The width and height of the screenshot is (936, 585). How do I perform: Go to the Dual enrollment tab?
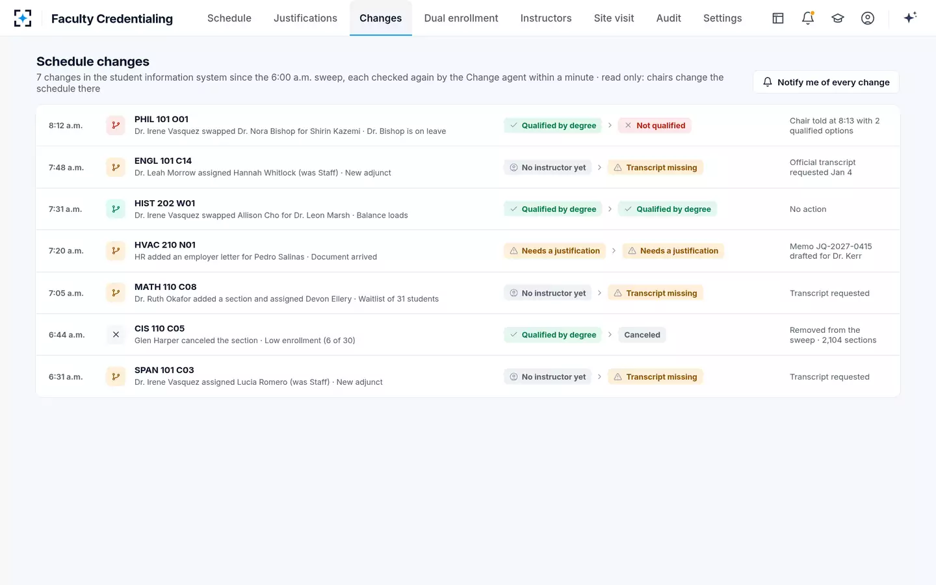[461, 18]
